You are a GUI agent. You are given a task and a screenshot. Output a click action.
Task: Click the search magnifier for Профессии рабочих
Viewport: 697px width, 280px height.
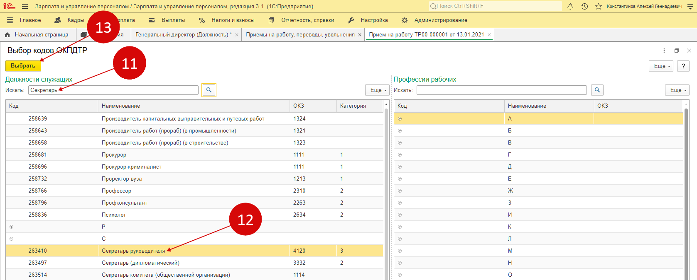pos(597,90)
